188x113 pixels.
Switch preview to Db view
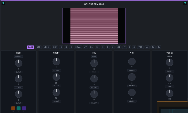pyautogui.click(x=91, y=47)
